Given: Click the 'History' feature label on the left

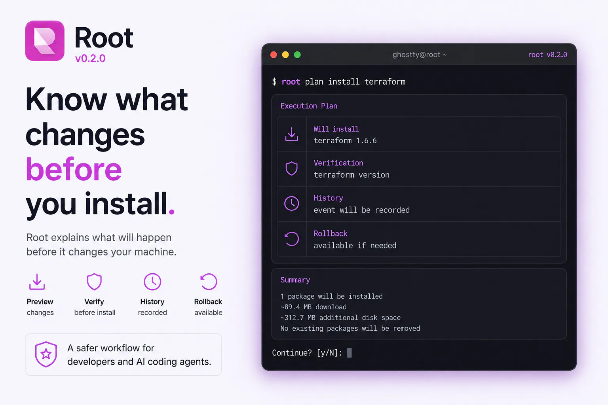Looking at the screenshot, I should pos(152,302).
